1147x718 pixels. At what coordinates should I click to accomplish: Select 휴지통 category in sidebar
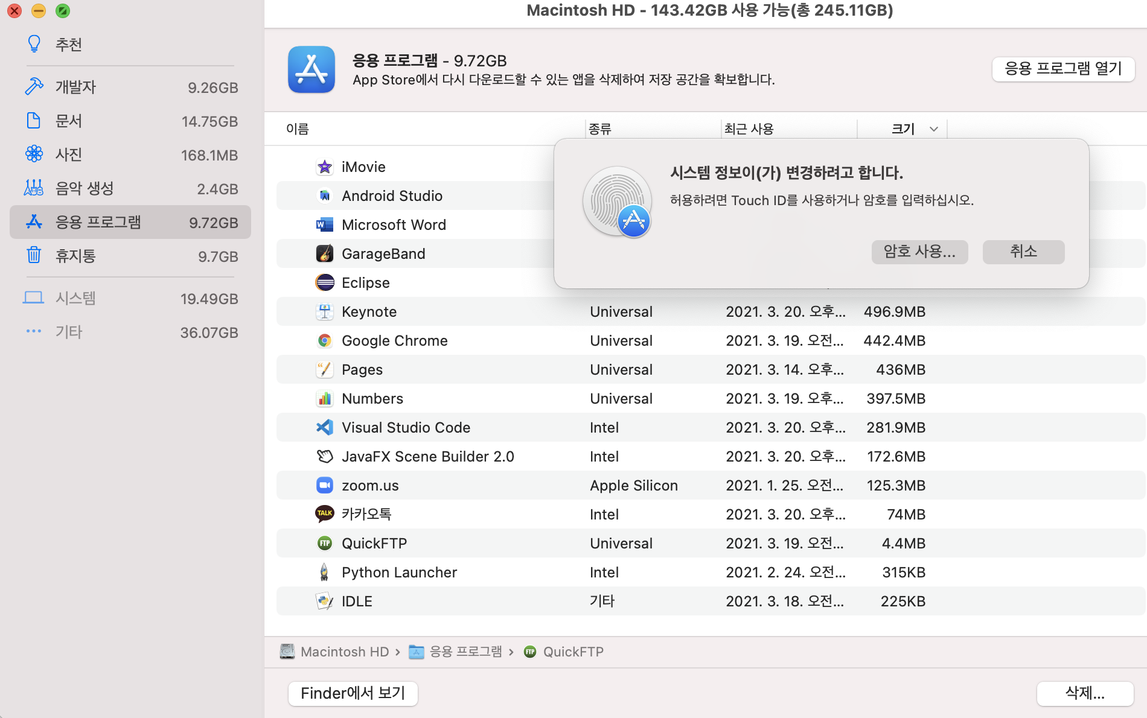click(x=130, y=256)
